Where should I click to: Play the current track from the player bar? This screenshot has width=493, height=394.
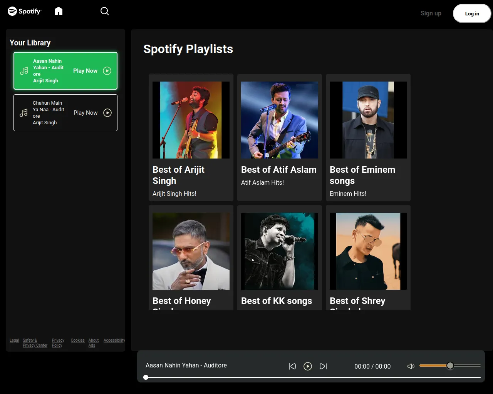[308, 366]
